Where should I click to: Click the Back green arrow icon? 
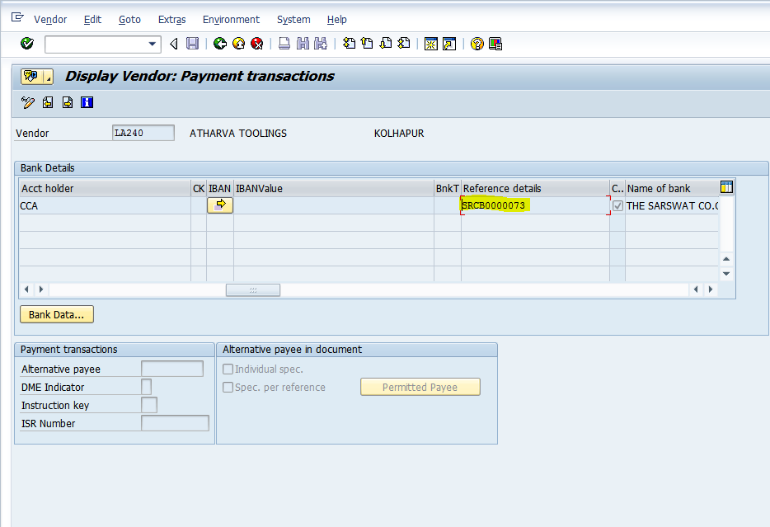(x=219, y=44)
